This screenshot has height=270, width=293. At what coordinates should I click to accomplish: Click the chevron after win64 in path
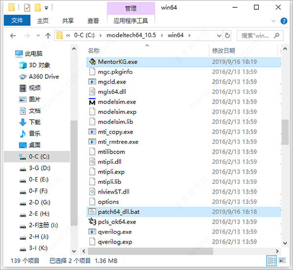coord(189,35)
